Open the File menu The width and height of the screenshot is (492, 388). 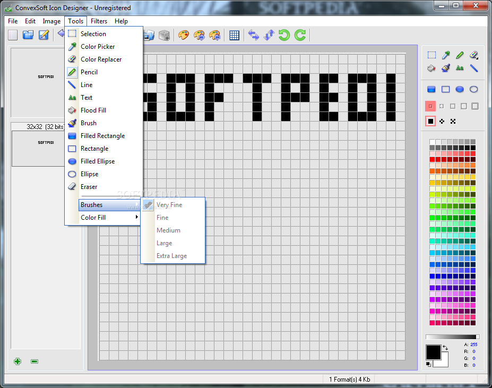13,21
